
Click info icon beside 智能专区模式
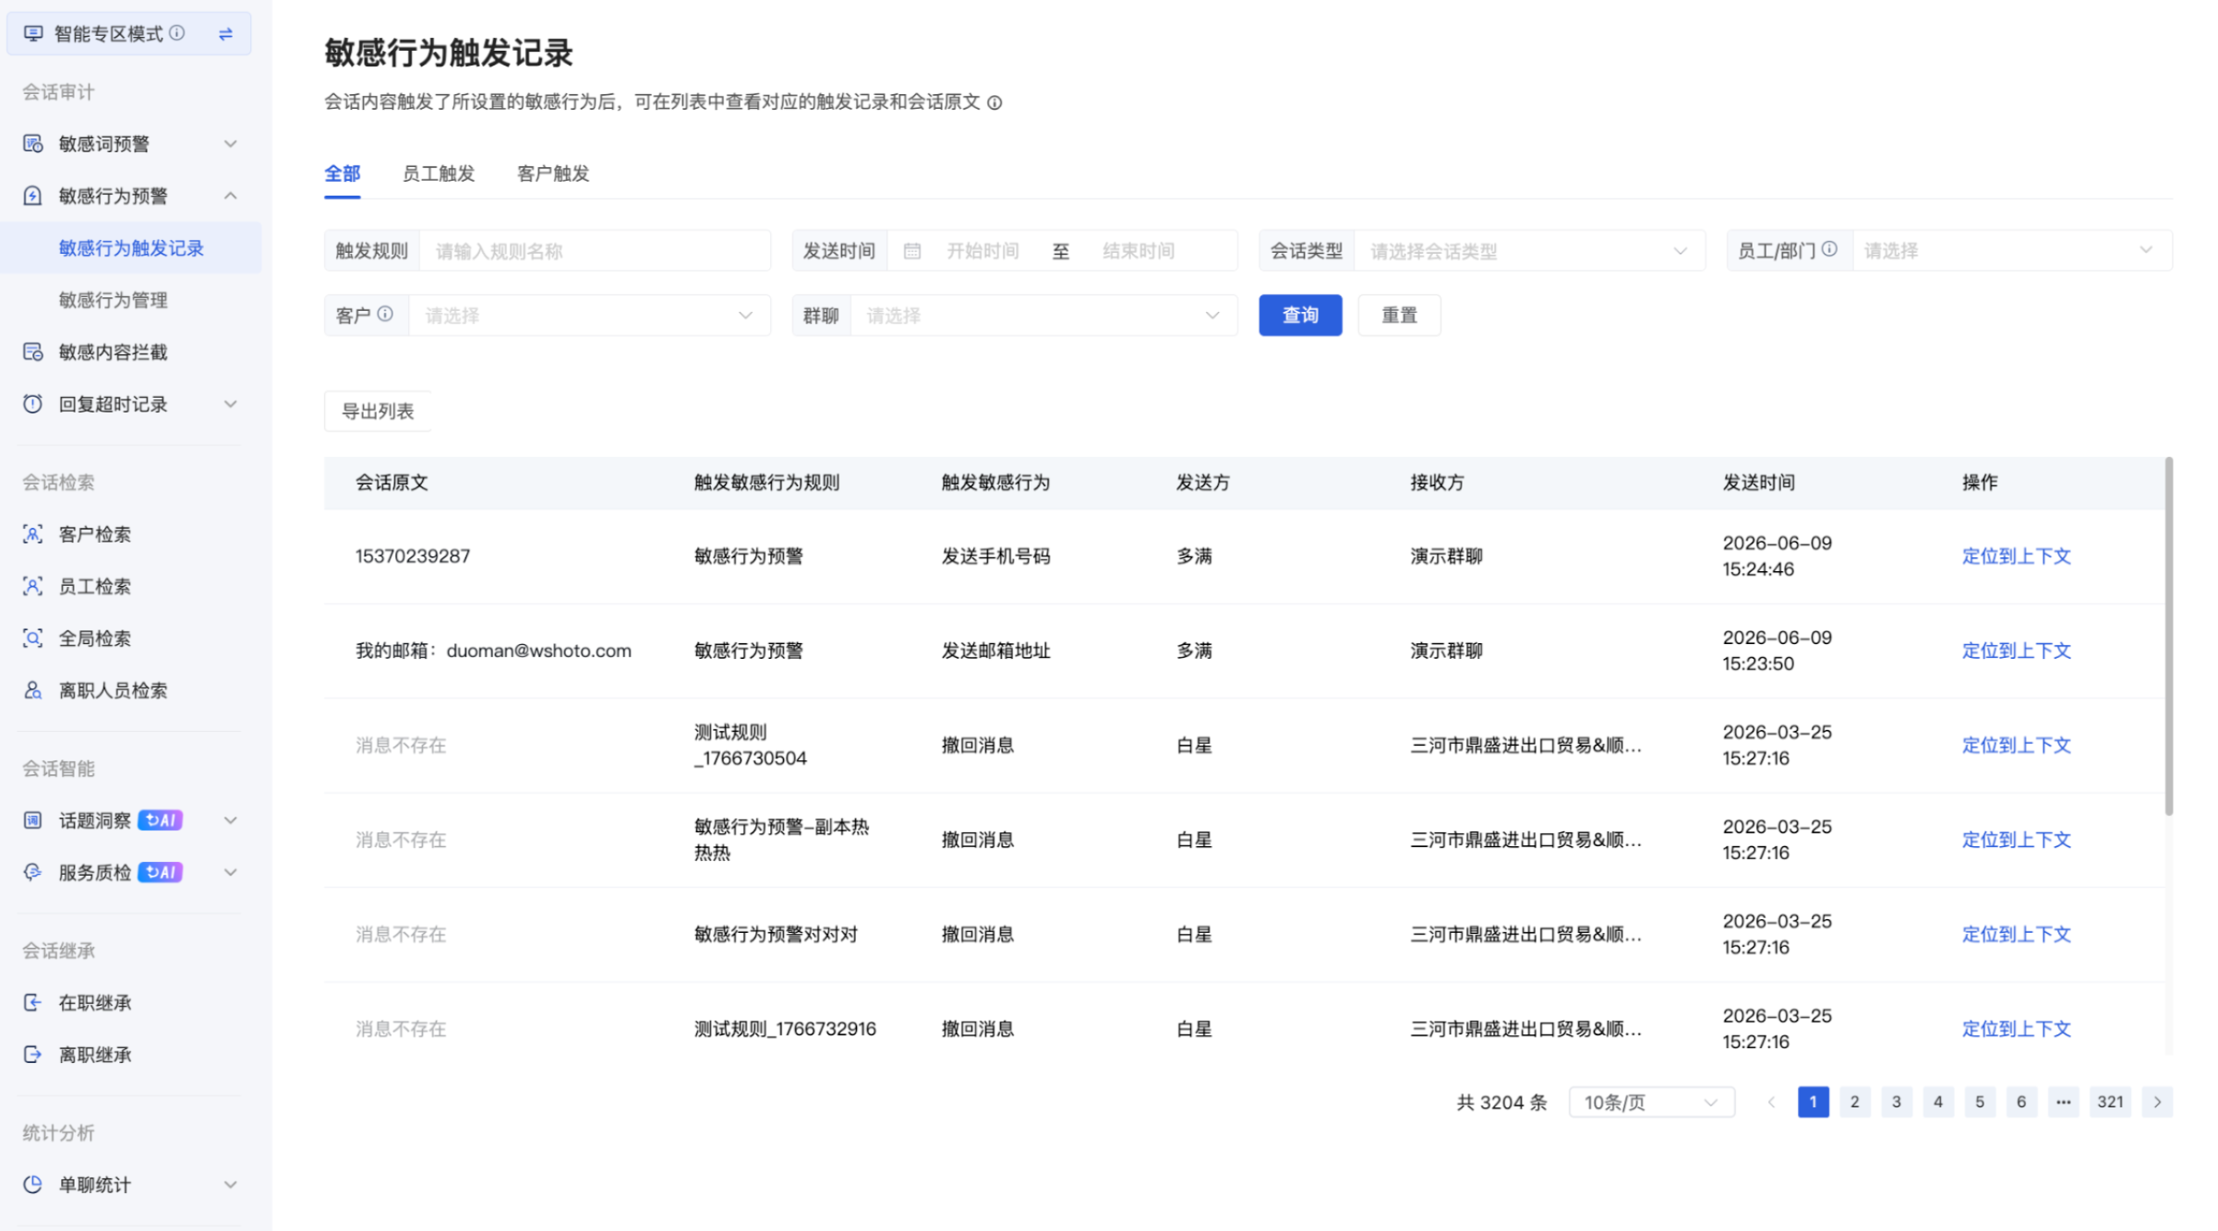click(x=176, y=33)
